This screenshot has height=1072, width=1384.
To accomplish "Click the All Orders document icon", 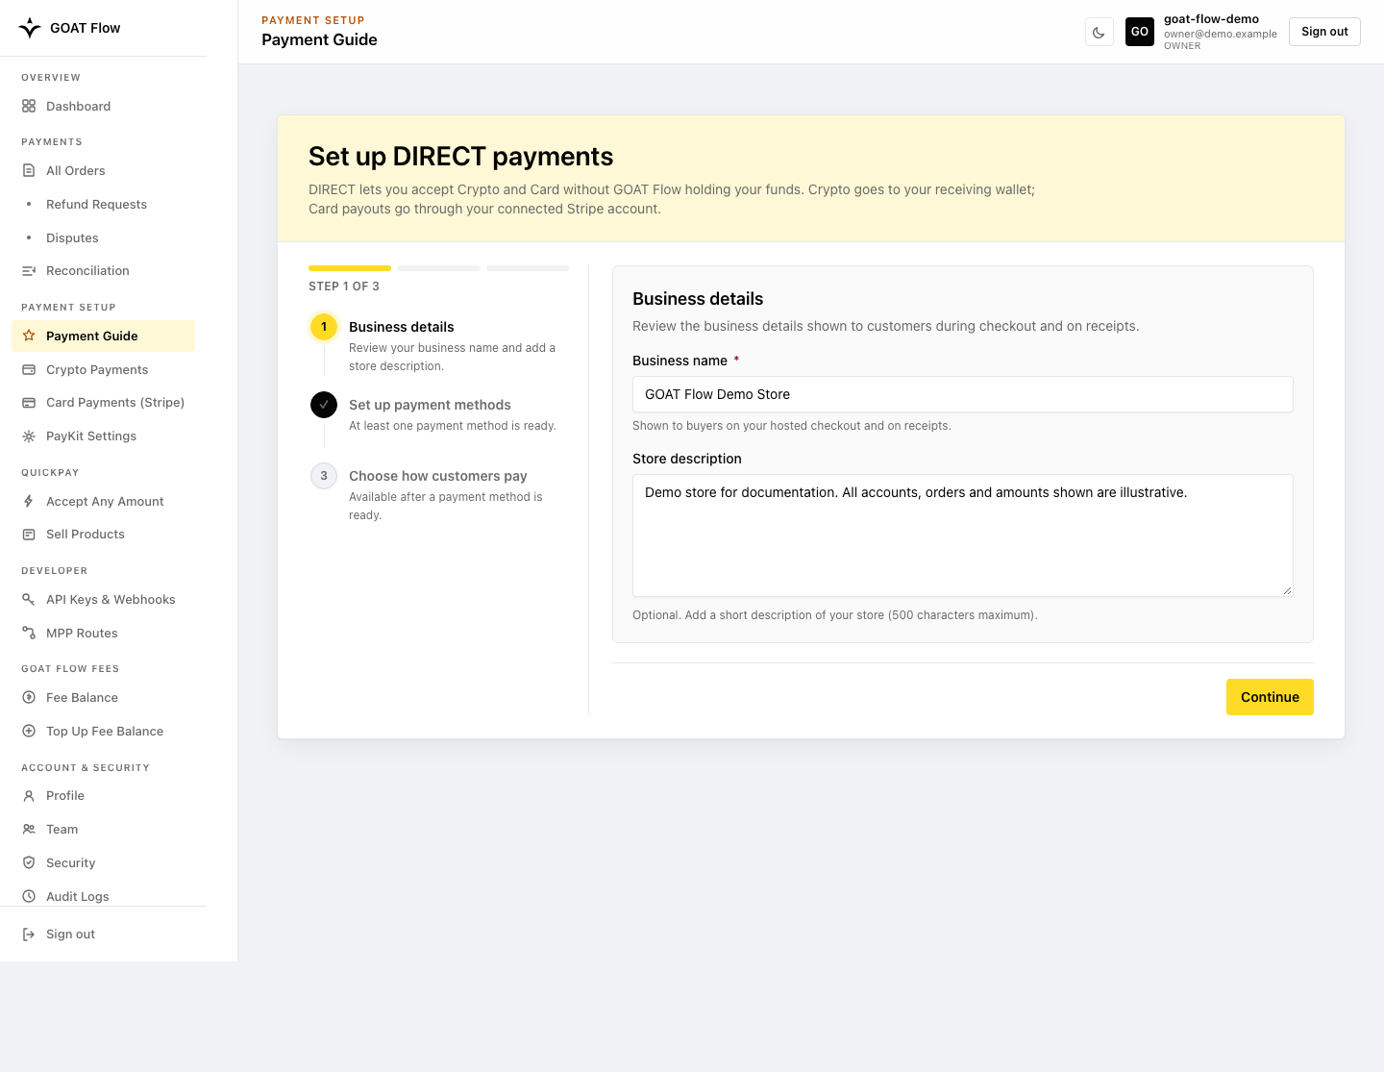I will click(29, 170).
